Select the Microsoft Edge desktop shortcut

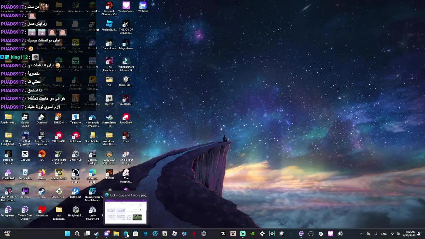point(92,176)
